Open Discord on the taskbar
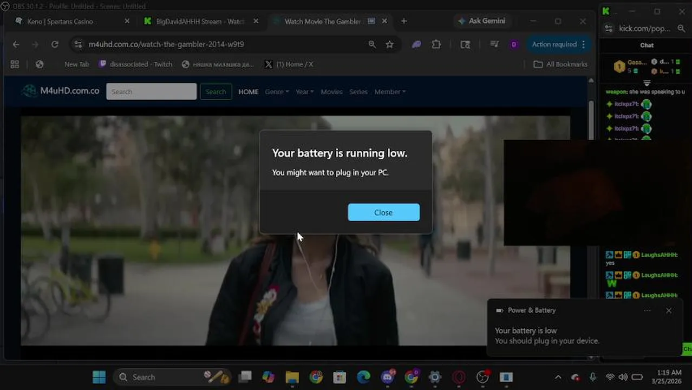Viewport: 692px width, 390px height. 388,377
